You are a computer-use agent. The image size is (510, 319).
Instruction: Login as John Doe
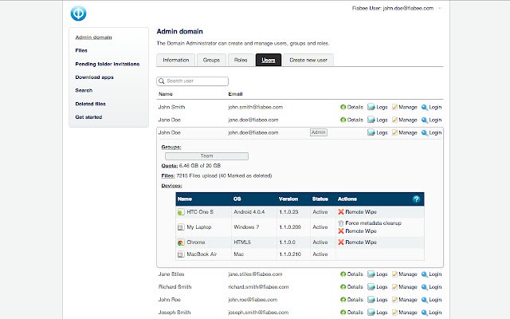click(431, 132)
